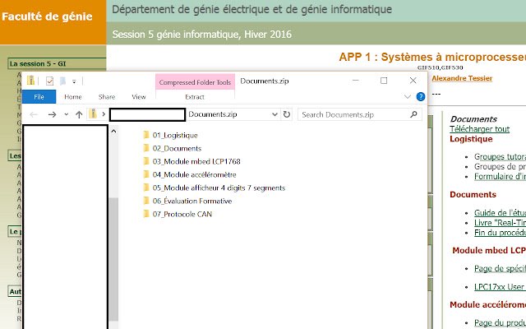
Task: Open the File menu tab
Action: 39,97
